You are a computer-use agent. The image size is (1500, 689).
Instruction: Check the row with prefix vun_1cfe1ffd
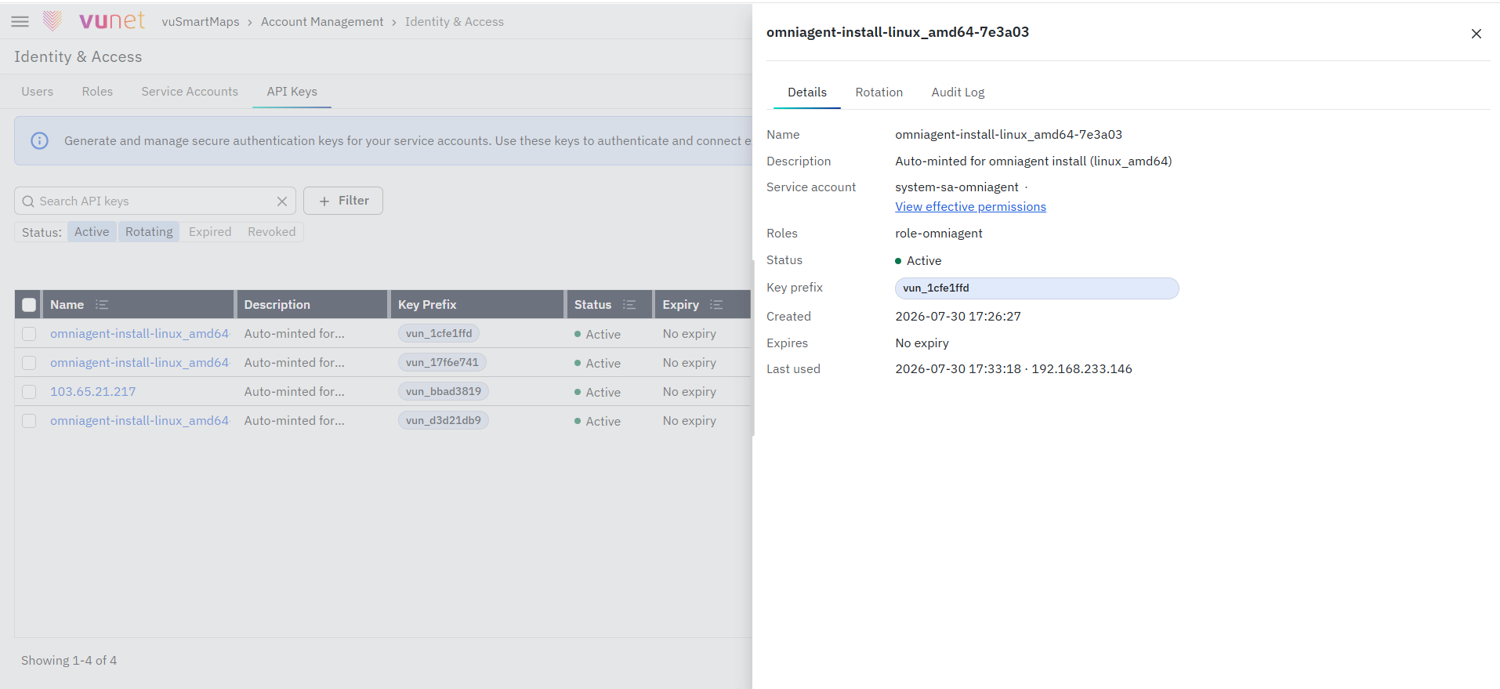point(29,334)
